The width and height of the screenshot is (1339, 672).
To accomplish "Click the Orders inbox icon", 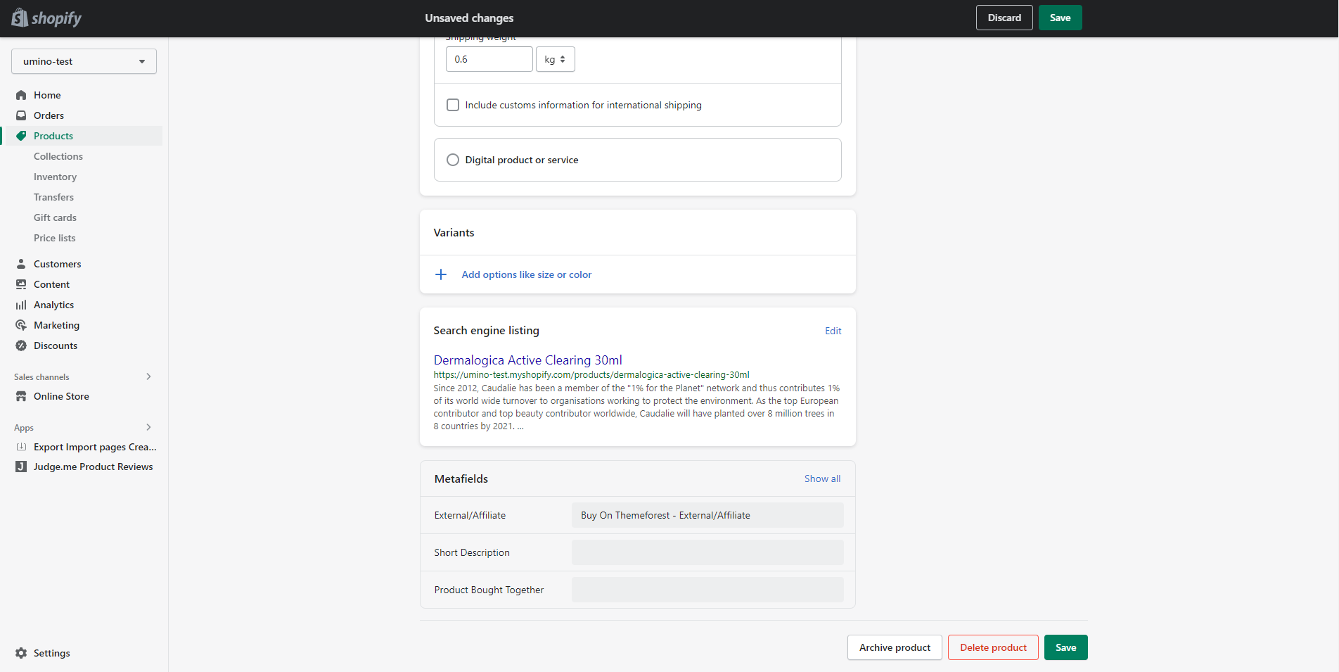I will tap(21, 115).
